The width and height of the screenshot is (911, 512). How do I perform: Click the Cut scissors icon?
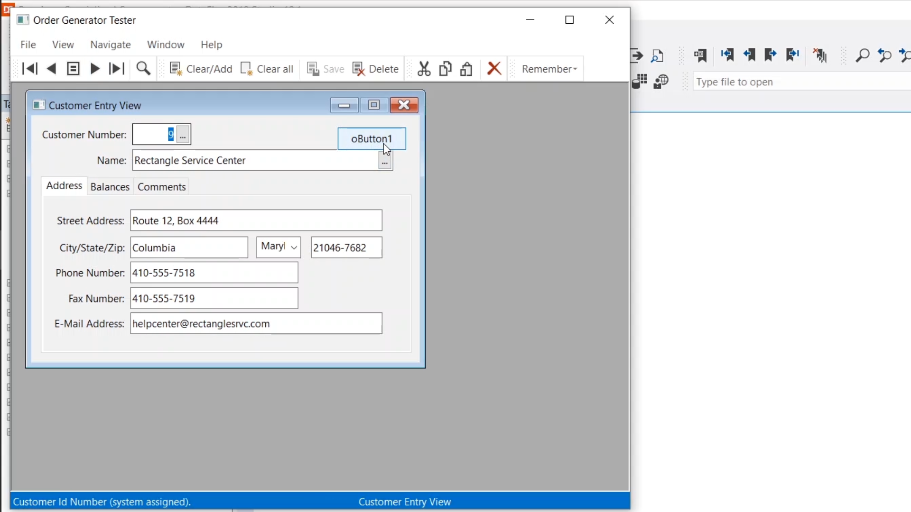[424, 69]
